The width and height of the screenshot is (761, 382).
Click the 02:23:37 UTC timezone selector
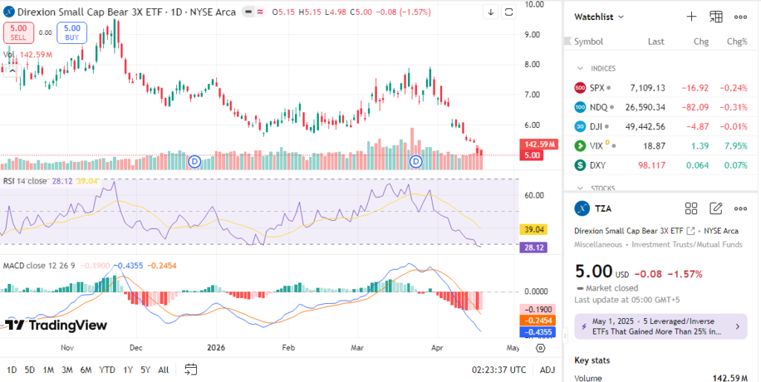pos(498,369)
